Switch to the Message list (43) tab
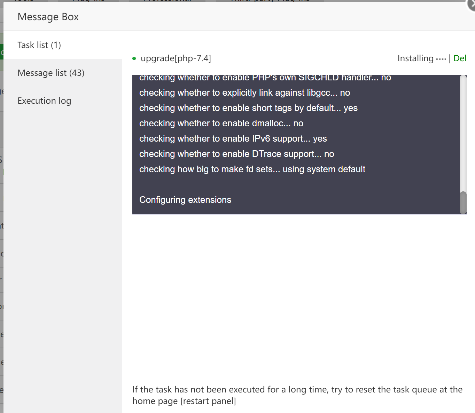This screenshot has width=475, height=413. pos(51,73)
